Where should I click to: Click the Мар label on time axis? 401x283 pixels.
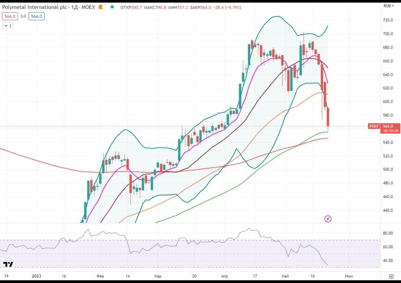[158, 276]
